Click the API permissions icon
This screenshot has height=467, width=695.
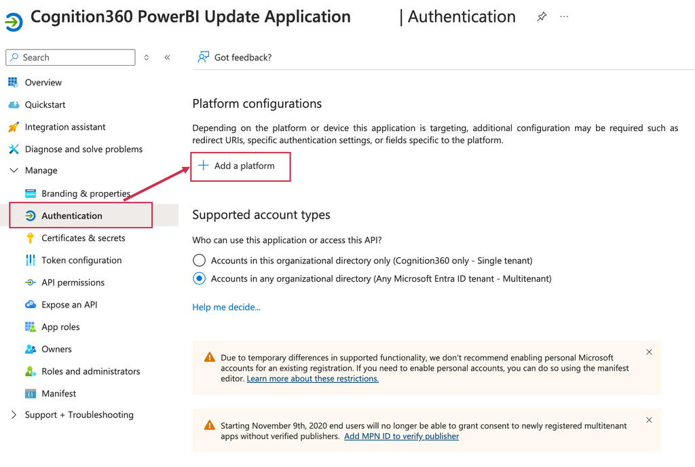(x=30, y=282)
